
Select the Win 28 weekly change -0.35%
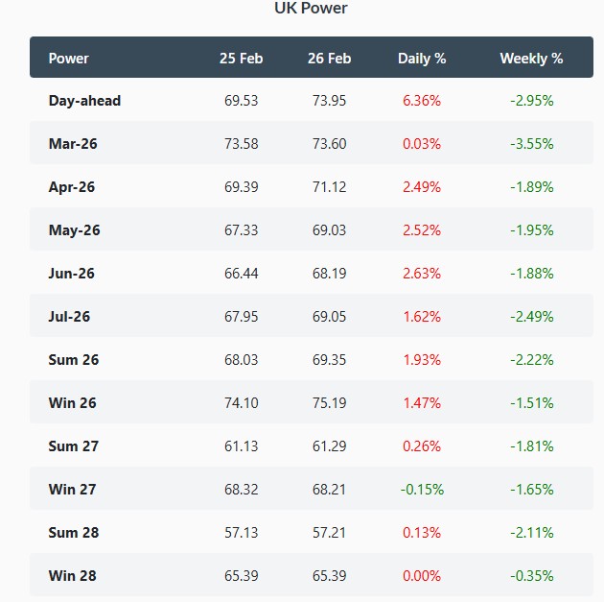tap(530, 576)
